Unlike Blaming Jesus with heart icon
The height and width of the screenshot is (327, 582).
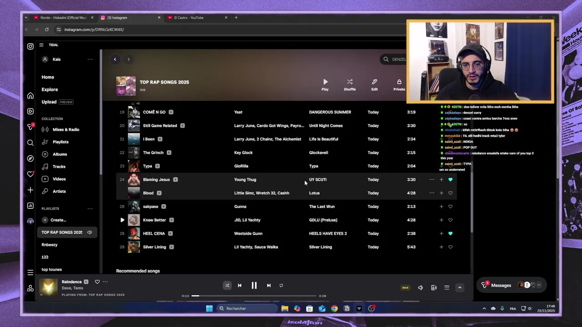click(x=450, y=179)
